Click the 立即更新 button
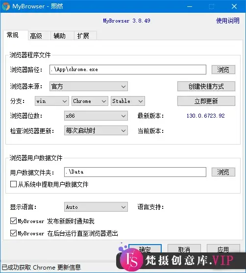246x273 pixels. 206,101
